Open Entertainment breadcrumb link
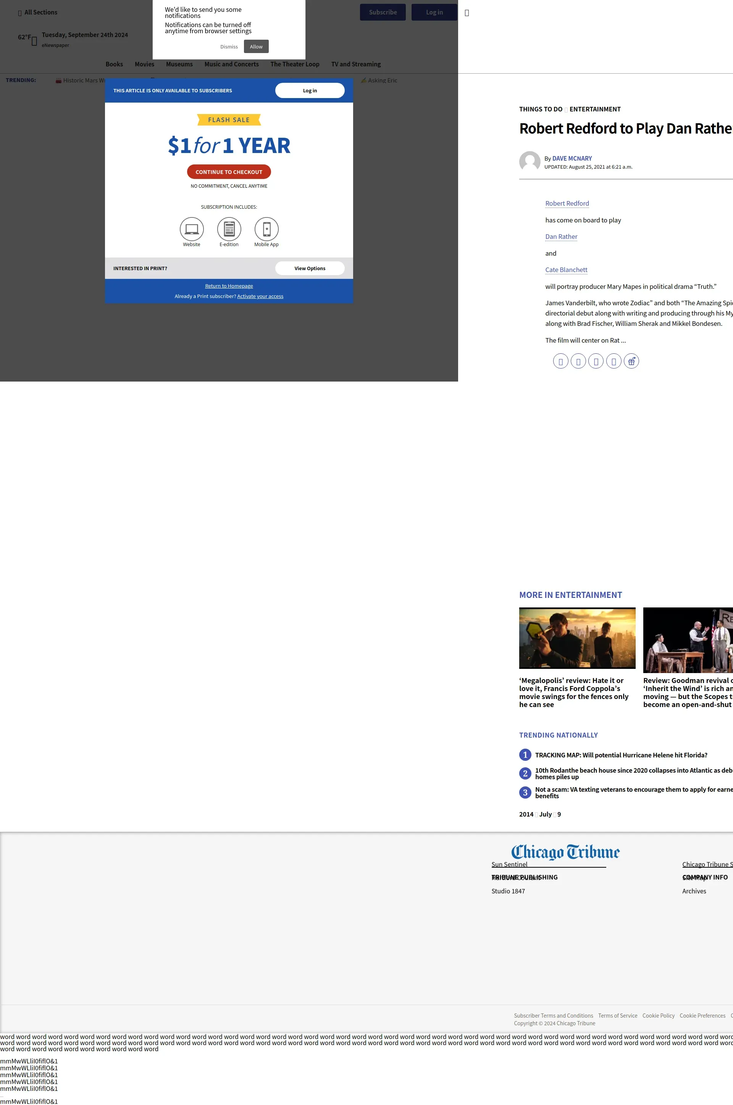This screenshot has height=1105, width=733. (x=595, y=110)
